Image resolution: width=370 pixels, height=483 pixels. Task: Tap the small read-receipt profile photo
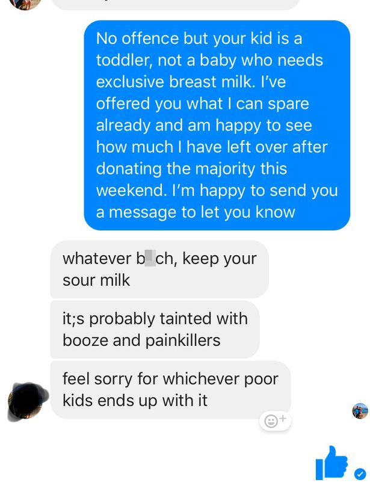coord(360,411)
